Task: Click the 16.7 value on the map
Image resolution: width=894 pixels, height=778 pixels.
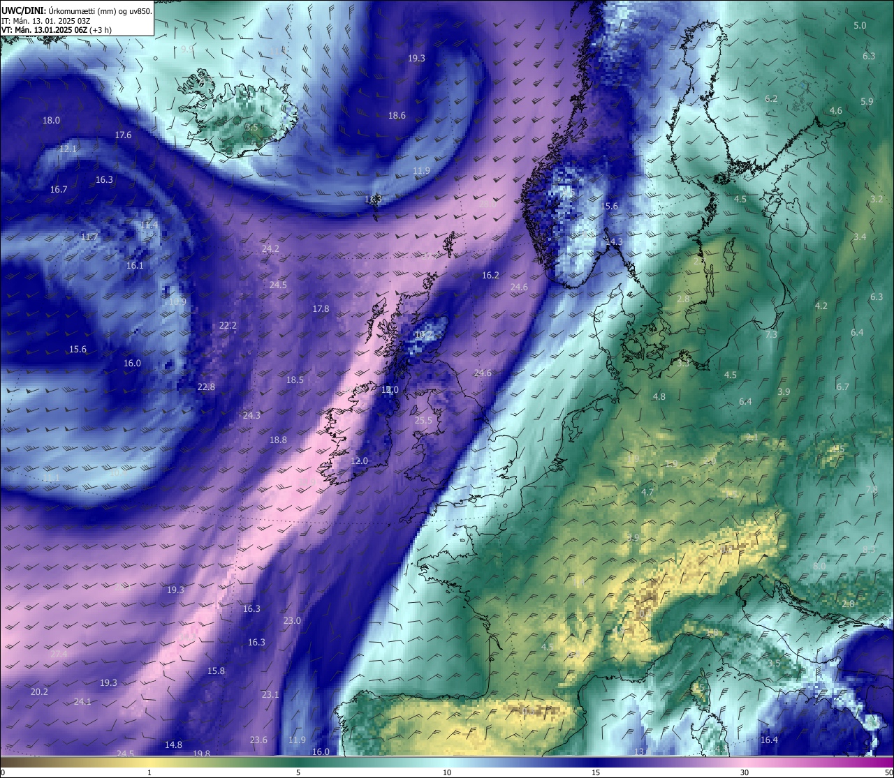Action: (59, 190)
